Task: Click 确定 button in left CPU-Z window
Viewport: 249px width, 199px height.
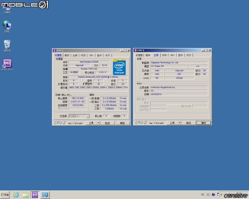Action: coord(123,123)
